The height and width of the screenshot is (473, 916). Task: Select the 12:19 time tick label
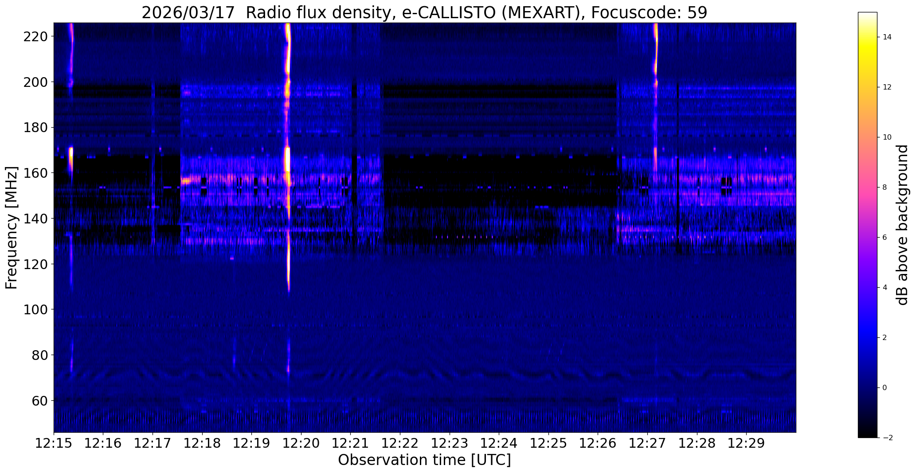coord(252,443)
